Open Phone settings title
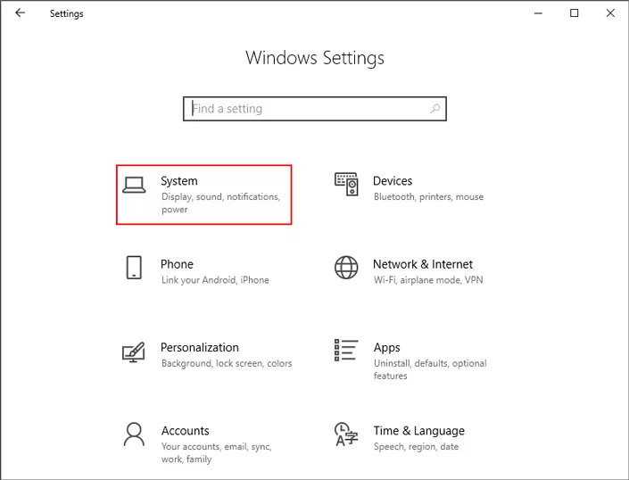 [177, 264]
